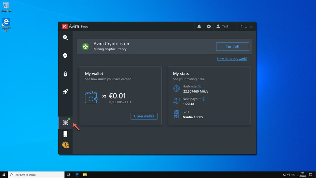Open File Explorer from the taskbar
Screen dimensions: 316x178
[x=85, y=175]
